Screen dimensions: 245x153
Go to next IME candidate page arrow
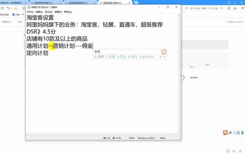pos(161,57)
